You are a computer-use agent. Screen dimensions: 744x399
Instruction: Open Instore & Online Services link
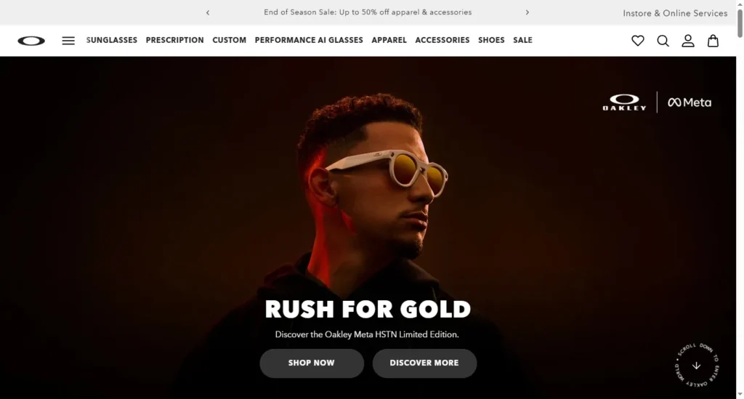[x=675, y=13]
